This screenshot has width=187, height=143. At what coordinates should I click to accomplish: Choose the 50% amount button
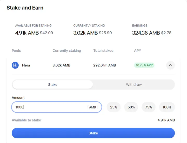point(131,107)
